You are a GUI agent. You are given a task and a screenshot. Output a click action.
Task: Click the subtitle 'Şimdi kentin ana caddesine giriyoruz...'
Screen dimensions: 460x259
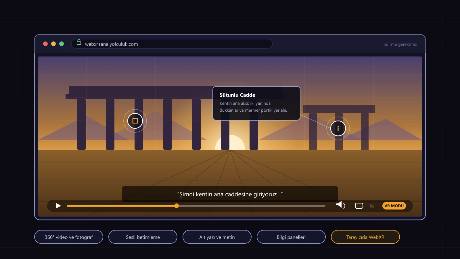(230, 194)
